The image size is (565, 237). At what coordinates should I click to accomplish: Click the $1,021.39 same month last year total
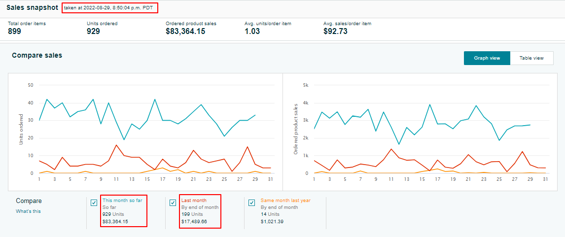(272, 222)
